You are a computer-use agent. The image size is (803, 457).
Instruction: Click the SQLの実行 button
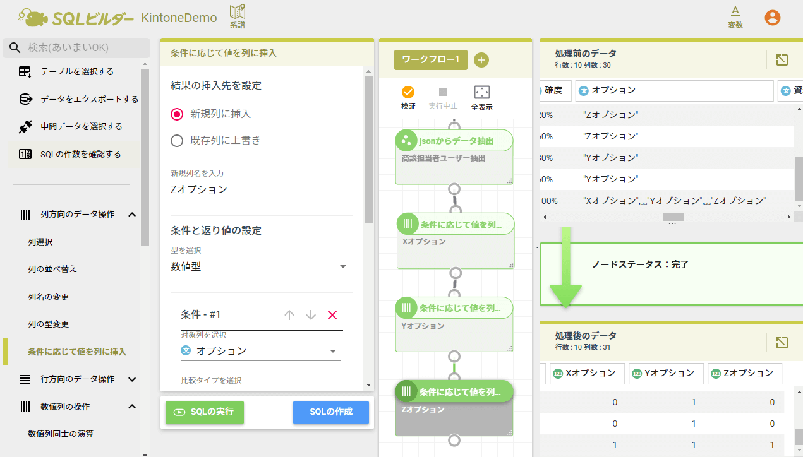tap(204, 412)
